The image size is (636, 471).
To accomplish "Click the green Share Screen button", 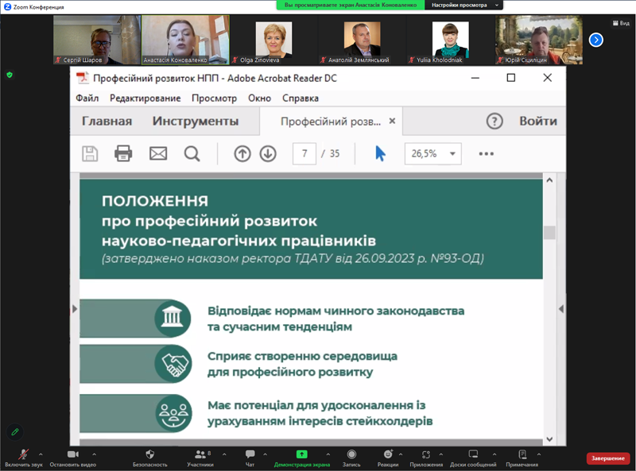I will (302, 458).
